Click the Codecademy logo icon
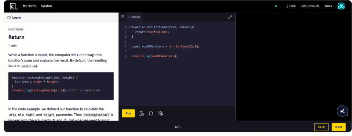 point(14,6)
